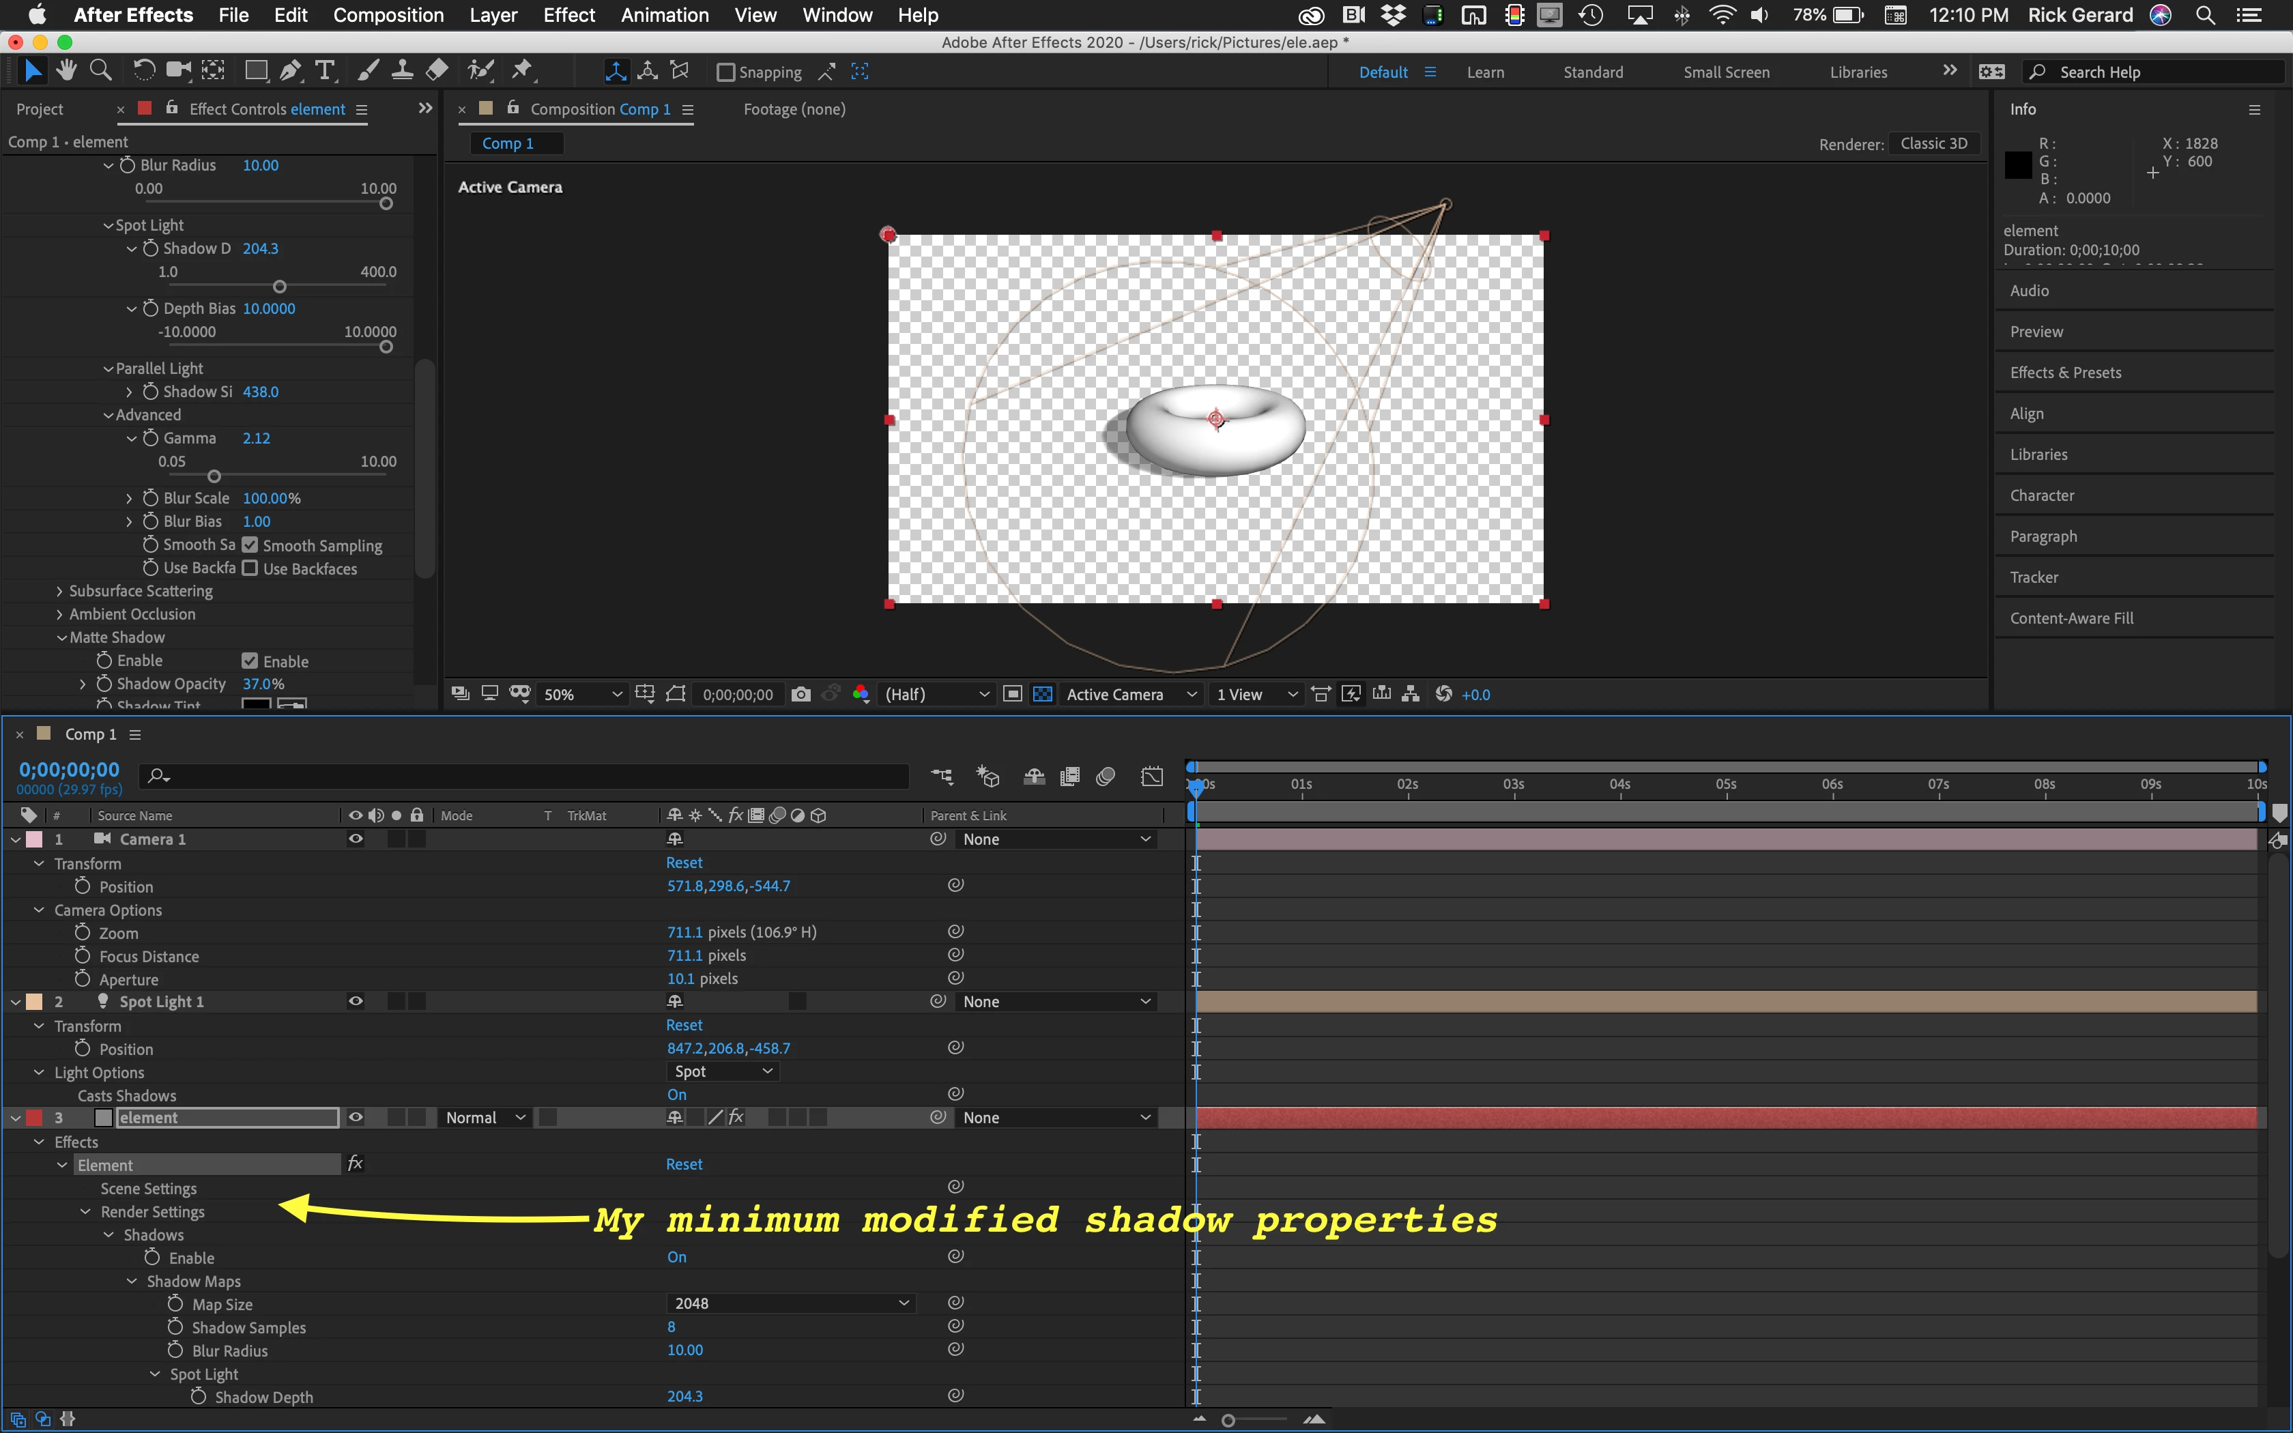Expand the Subsurface Scattering group
This screenshot has width=2293, height=1433.
coord(59,592)
